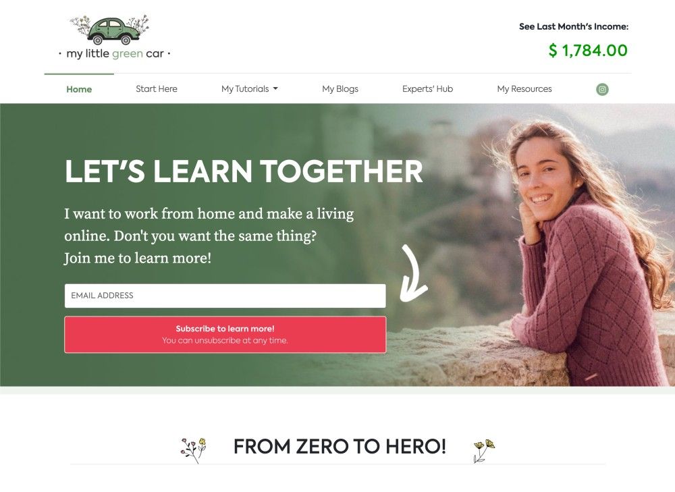Click the Subscribe to learn more button
This screenshot has height=492, width=675.
pyautogui.click(x=225, y=335)
